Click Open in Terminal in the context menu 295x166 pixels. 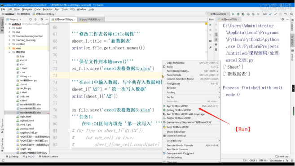192,136
